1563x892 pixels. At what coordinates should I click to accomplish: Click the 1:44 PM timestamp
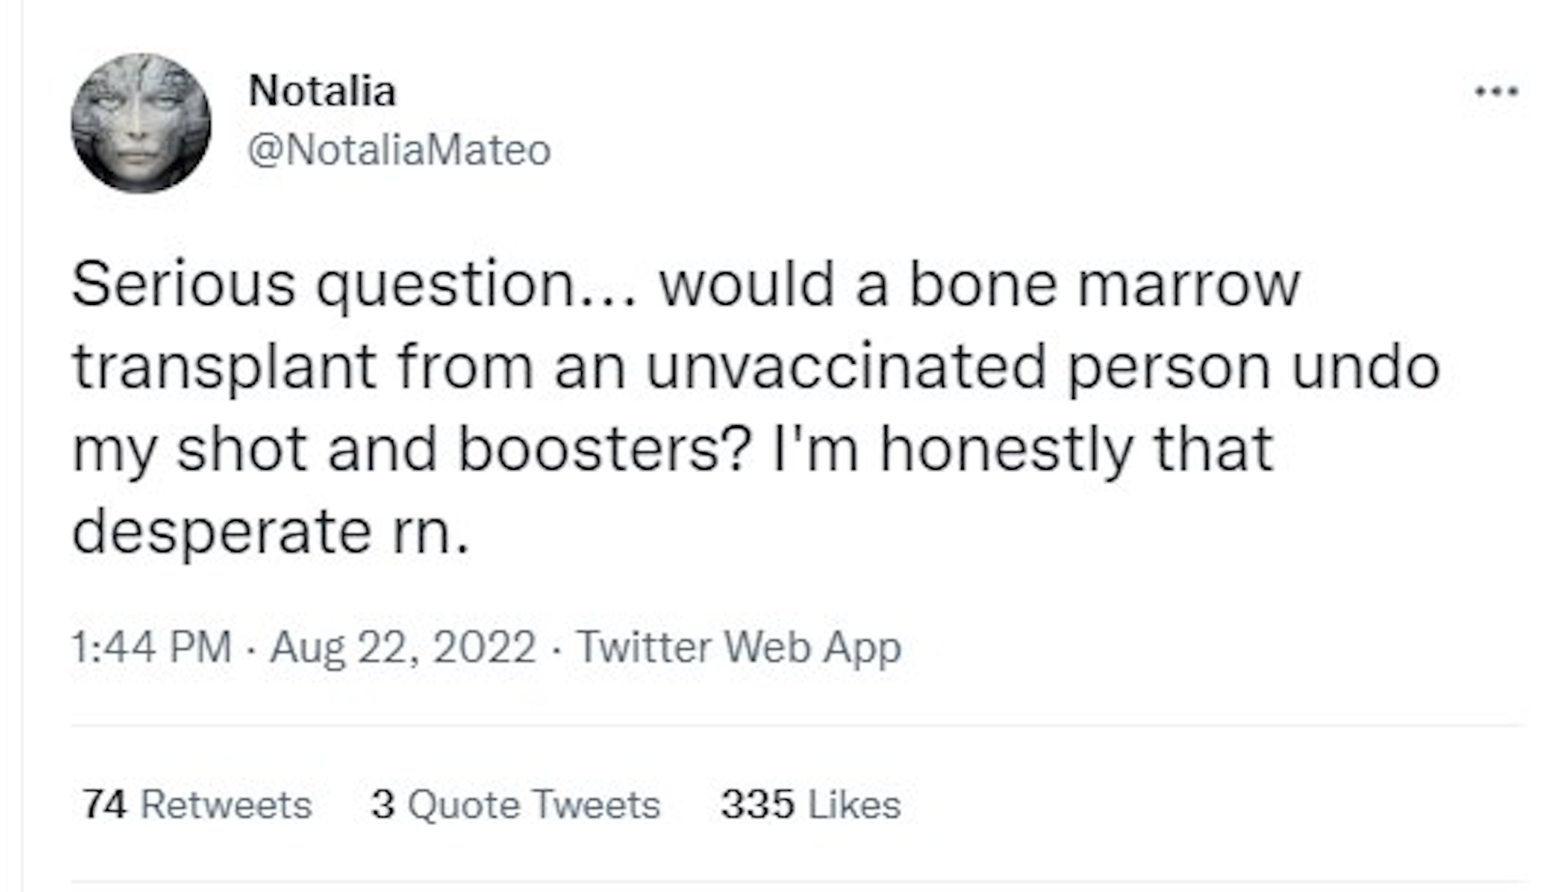151,647
